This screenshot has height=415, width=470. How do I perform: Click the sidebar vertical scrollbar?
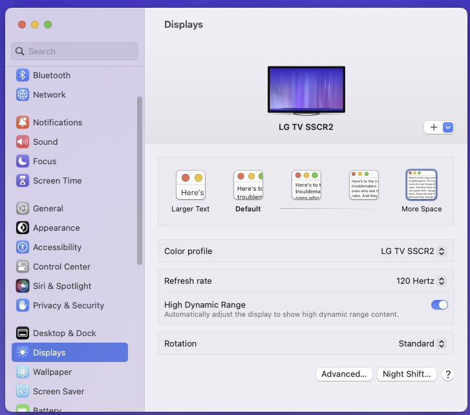pyautogui.click(x=140, y=181)
